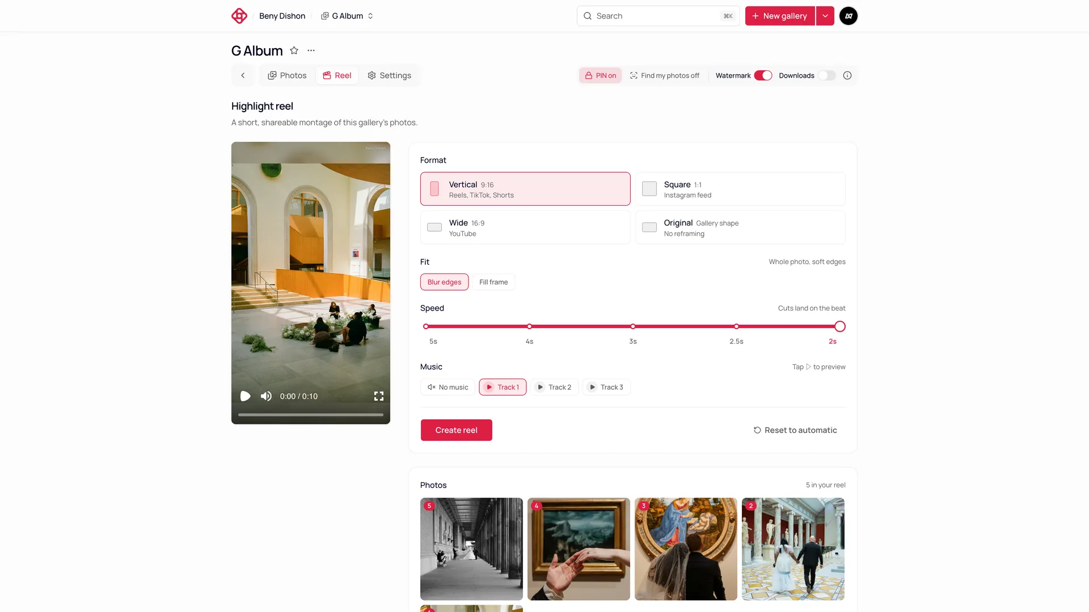Switch to the Photos tab

[x=287, y=75]
